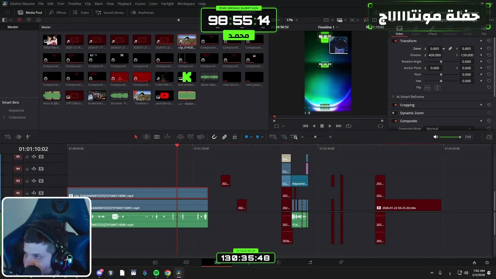Toggle the Zoom X/Y link icon
496x279 pixels.
(450, 49)
